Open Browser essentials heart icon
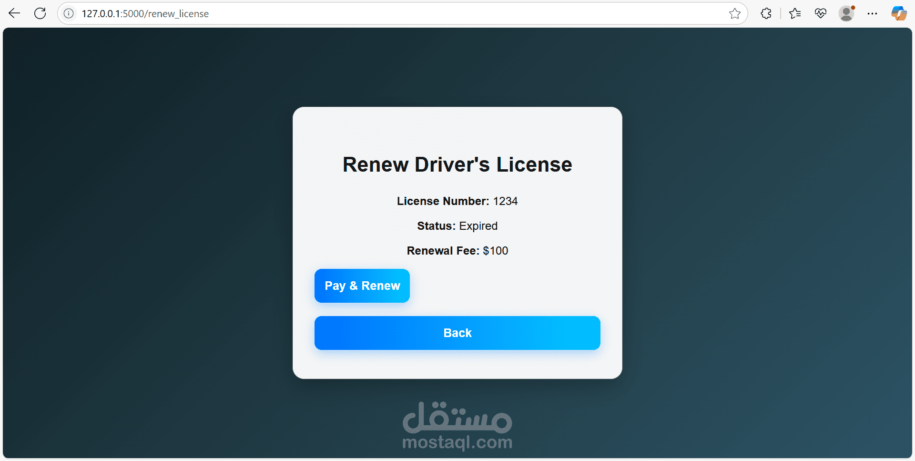 tap(820, 13)
